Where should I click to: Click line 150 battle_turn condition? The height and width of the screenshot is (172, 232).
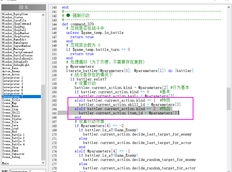pyautogui.click(x=98, y=49)
